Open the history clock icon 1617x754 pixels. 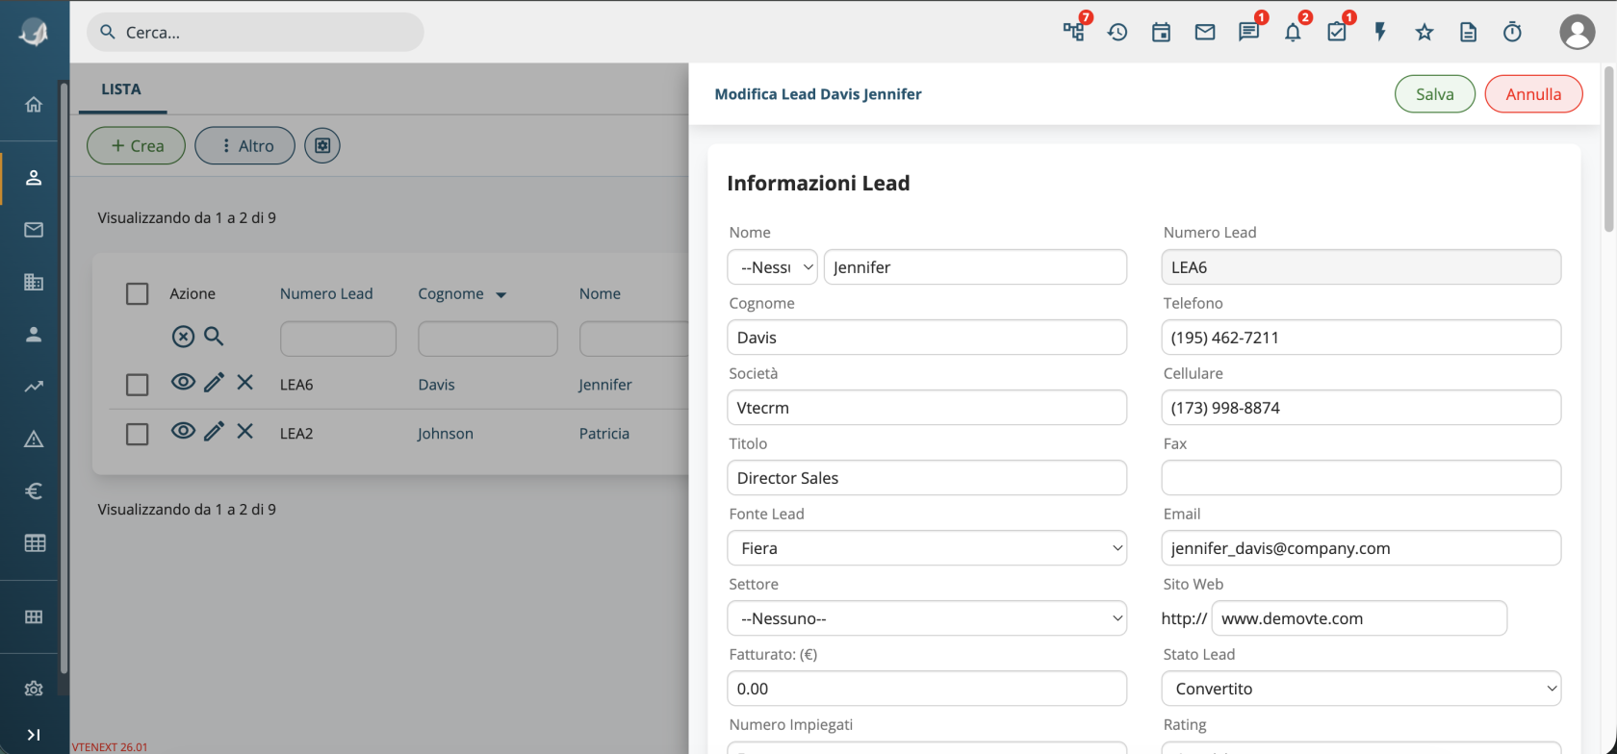point(1117,32)
